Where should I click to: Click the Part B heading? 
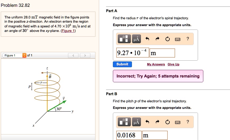pyautogui.click(x=112, y=94)
